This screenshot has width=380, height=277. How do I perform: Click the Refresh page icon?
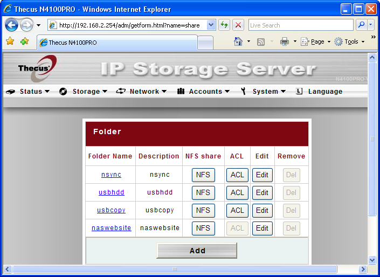pyautogui.click(x=224, y=25)
